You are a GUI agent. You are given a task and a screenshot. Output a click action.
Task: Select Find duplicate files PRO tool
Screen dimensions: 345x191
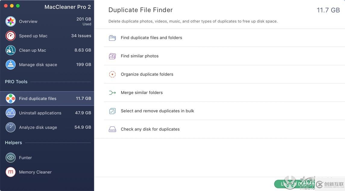pyautogui.click(x=47, y=99)
